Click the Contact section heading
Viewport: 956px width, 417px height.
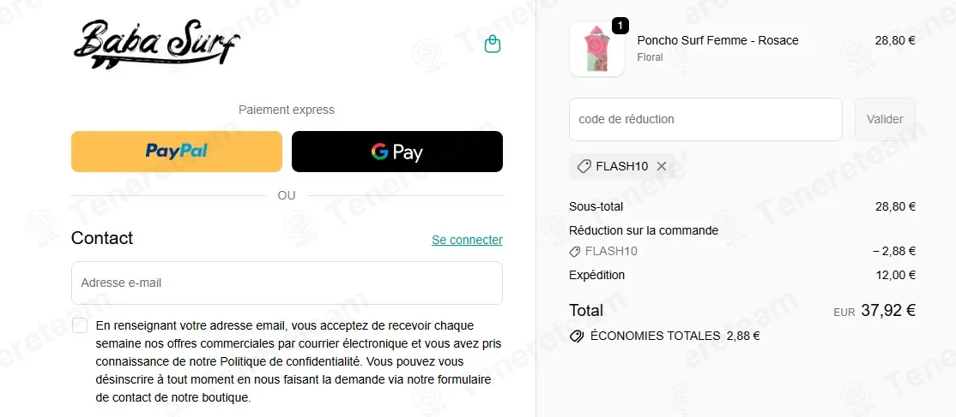[102, 238]
